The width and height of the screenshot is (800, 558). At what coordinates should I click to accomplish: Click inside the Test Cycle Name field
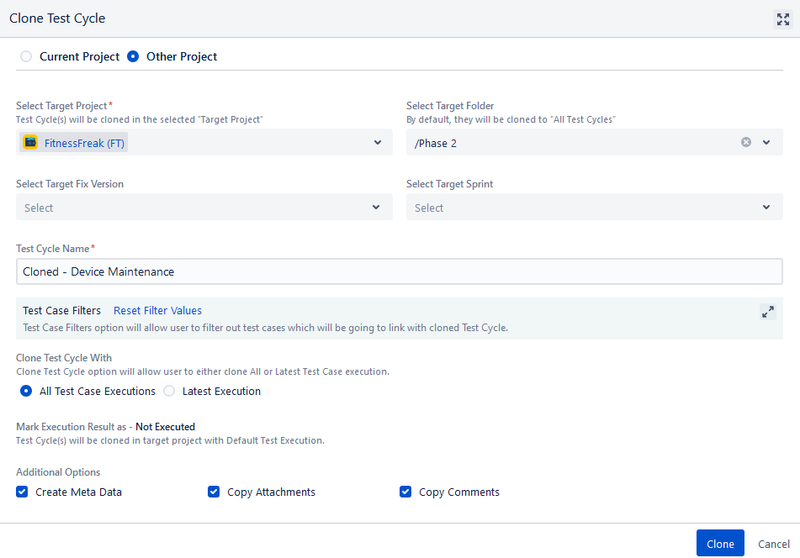pyautogui.click(x=400, y=271)
